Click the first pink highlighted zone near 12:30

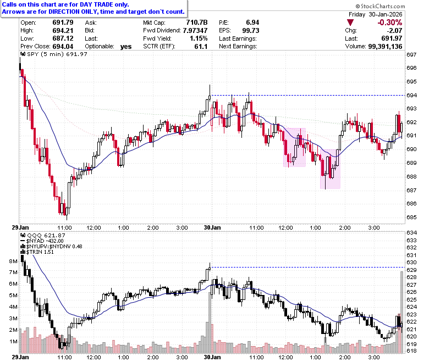294,147
